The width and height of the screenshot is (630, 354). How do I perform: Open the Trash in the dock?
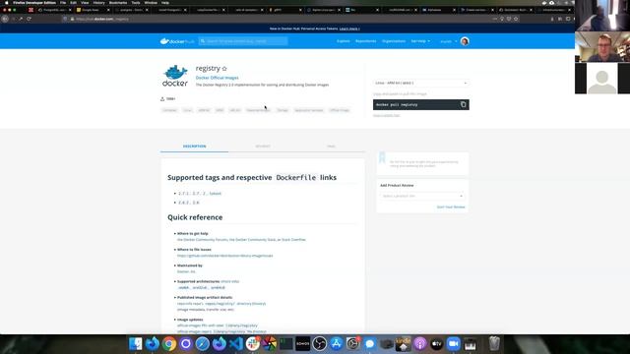494,343
